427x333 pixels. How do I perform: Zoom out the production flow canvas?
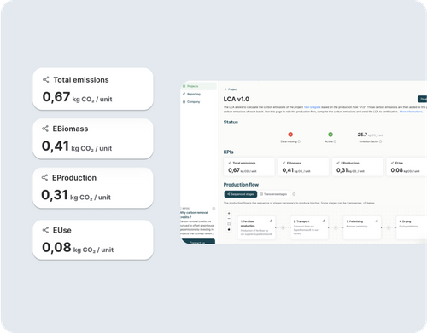point(229,219)
